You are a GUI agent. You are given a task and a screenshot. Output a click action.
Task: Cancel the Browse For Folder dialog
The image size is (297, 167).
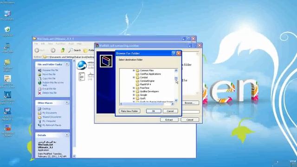coord(170,111)
